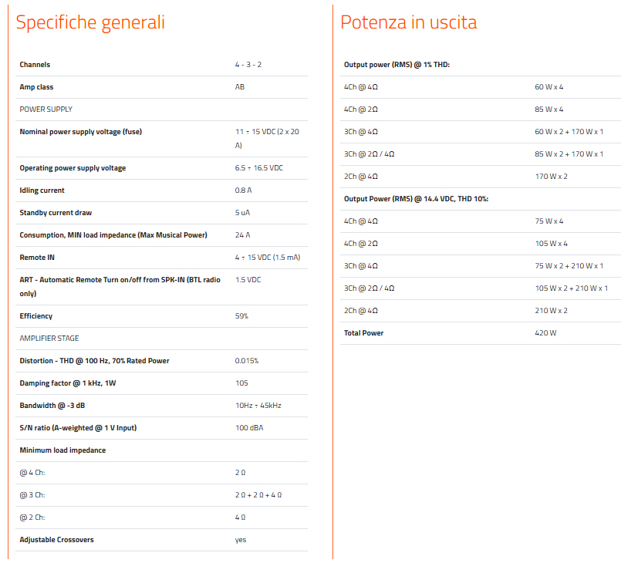Viewport: 621px width, 563px height.
Task: Select the S/N ratio 100 dBA value
Action: point(249,428)
